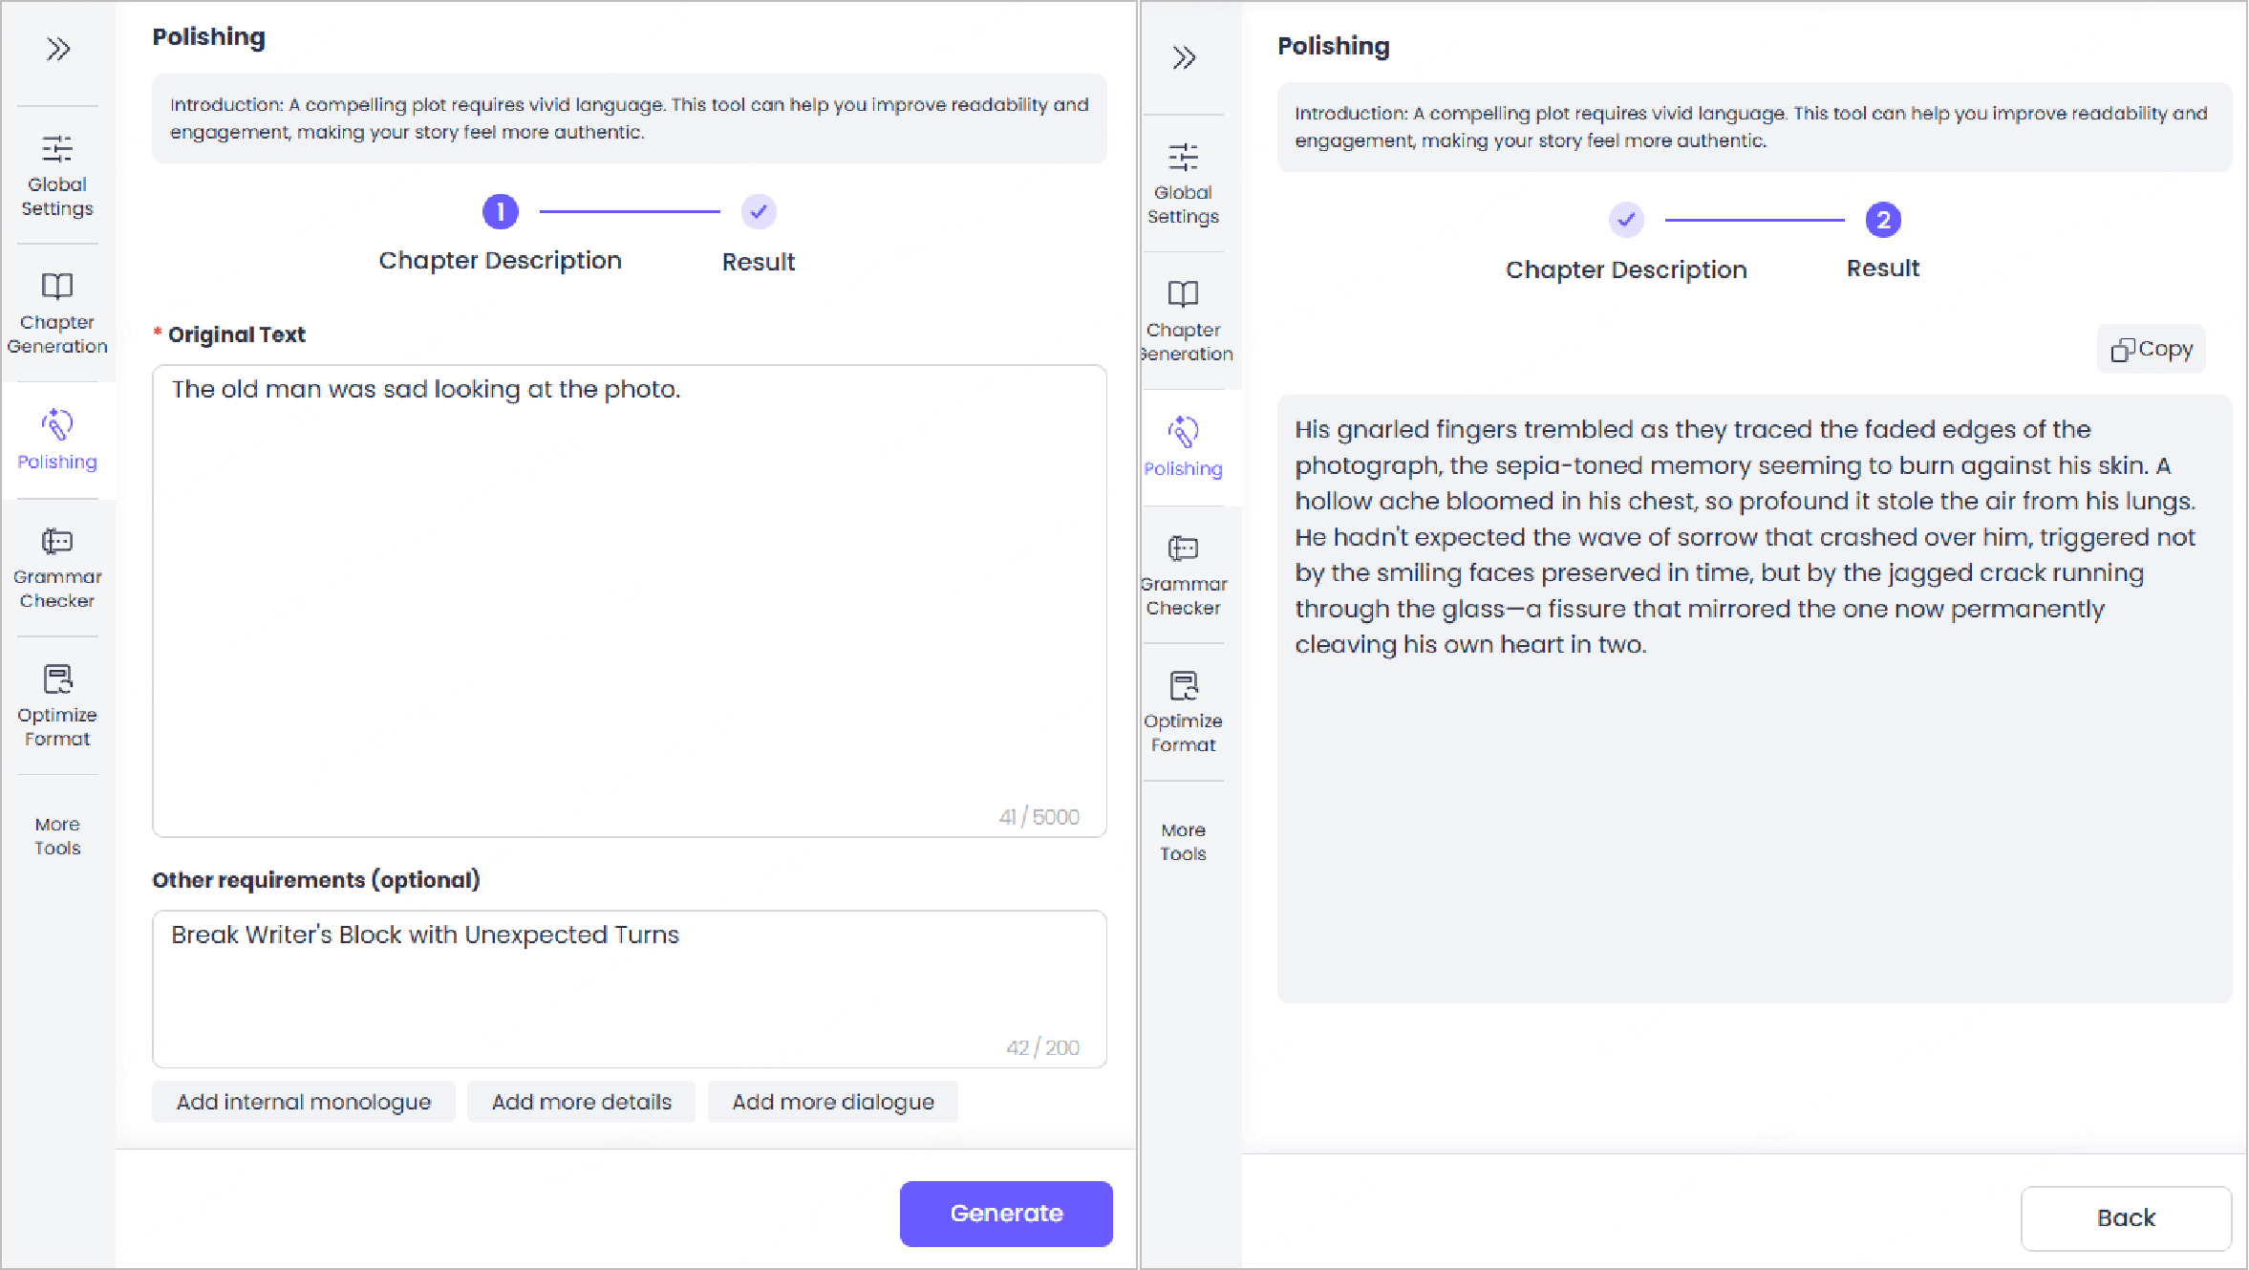The width and height of the screenshot is (2249, 1270).
Task: Open Optimize Format in right sidebar
Action: coord(1183,712)
